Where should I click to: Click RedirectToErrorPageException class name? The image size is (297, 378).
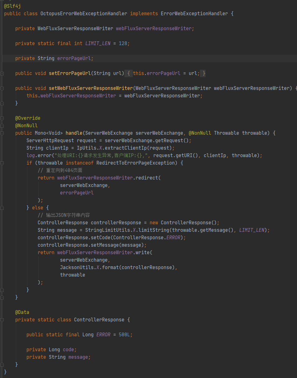point(136,163)
